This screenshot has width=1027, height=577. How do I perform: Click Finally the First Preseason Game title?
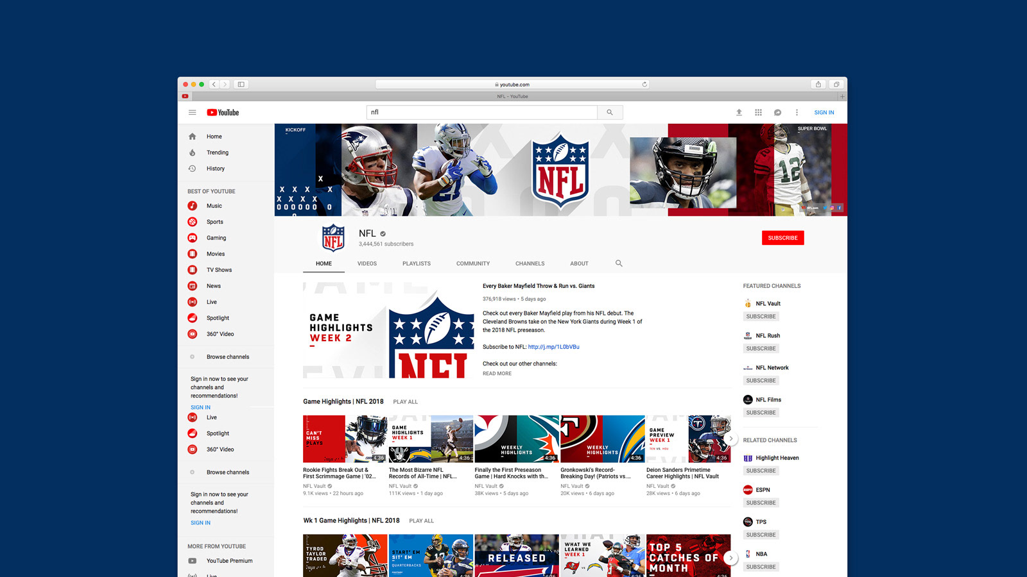511,473
